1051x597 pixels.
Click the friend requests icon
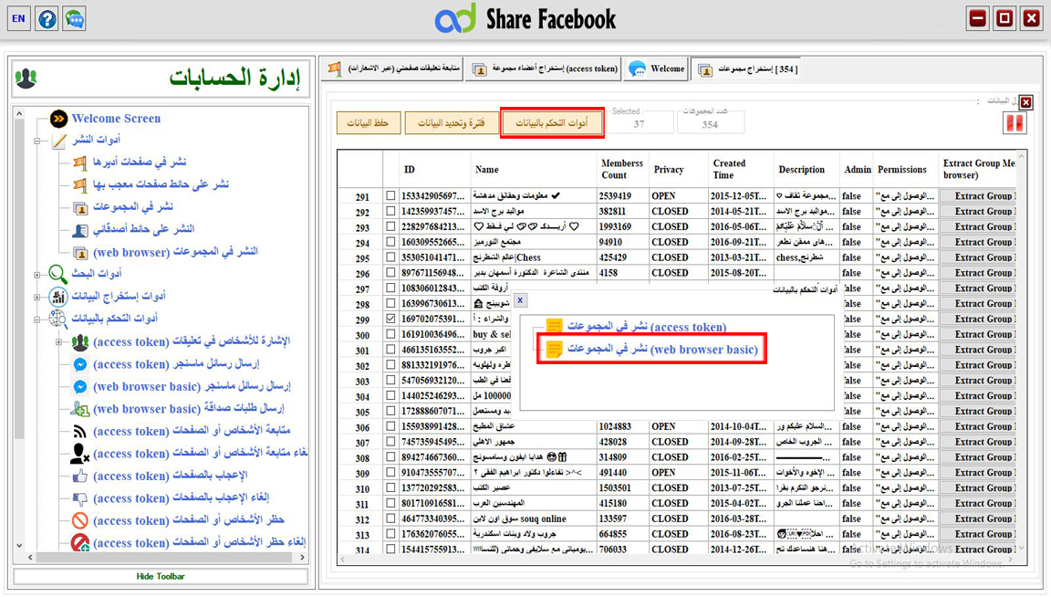coord(79,409)
